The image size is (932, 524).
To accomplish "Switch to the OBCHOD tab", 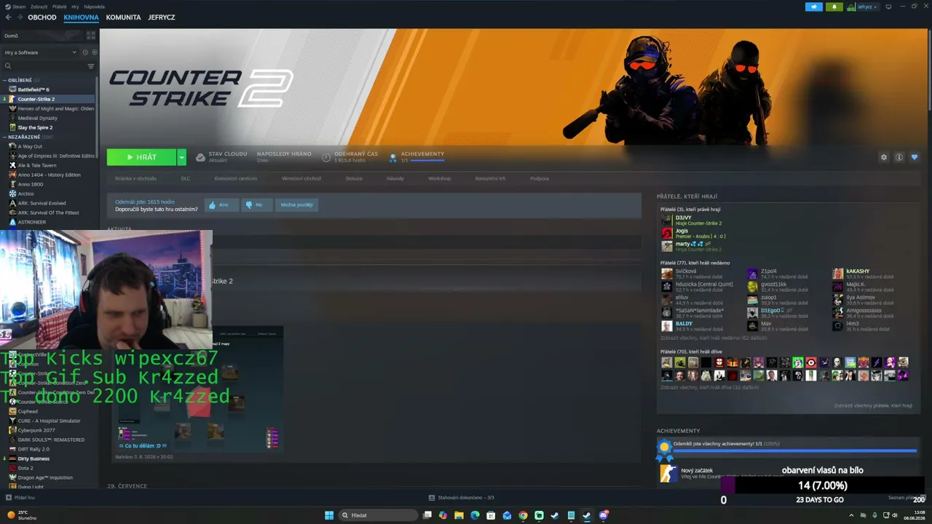I will point(42,17).
